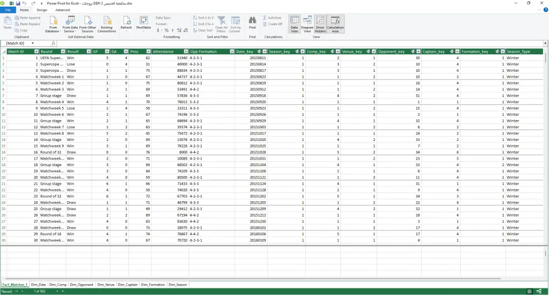Image resolution: width=549 pixels, height=295 pixels.
Task: Switch to Dim_Captain sheet tab
Action: click(x=128, y=285)
